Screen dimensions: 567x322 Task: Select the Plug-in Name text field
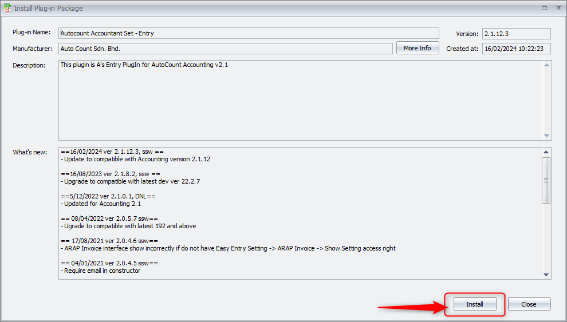tap(249, 33)
